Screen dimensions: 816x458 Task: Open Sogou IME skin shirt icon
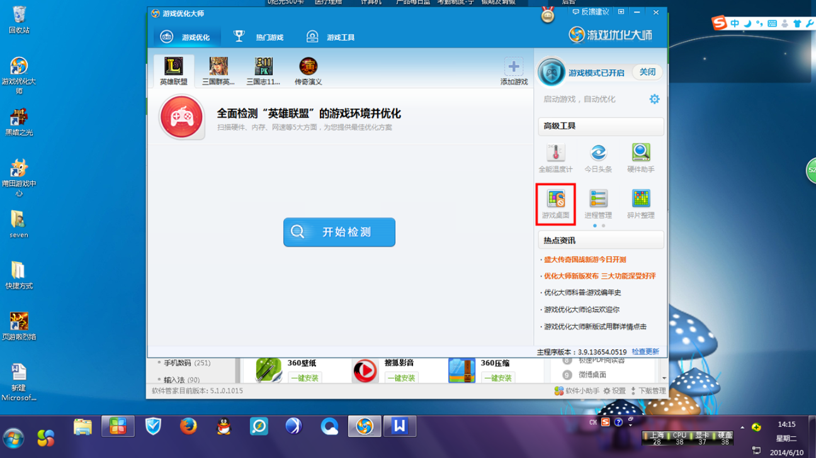tap(797, 24)
